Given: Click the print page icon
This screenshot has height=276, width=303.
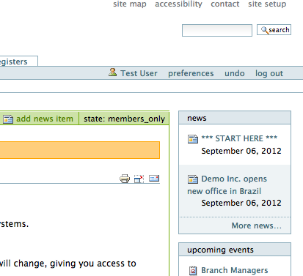Looking at the screenshot, I should click(125, 179).
